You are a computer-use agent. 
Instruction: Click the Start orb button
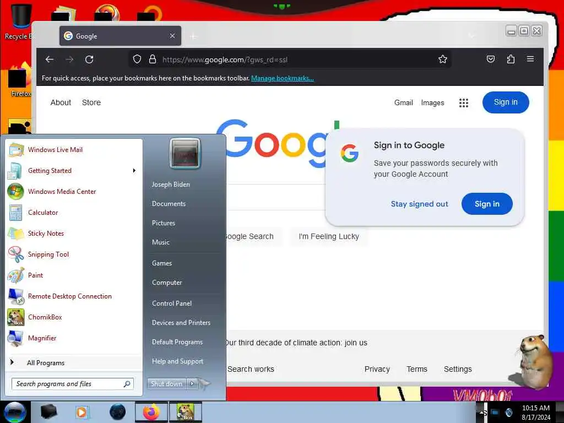(x=15, y=412)
